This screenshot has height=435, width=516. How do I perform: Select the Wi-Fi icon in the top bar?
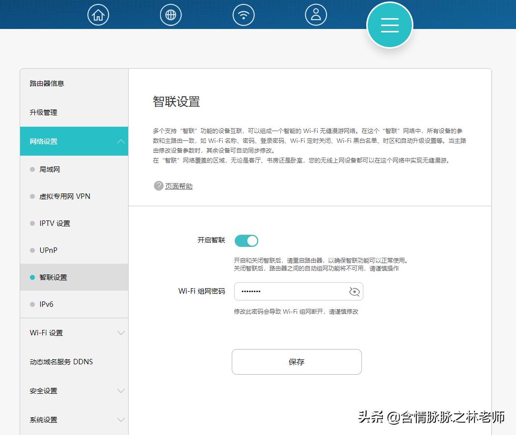(243, 14)
